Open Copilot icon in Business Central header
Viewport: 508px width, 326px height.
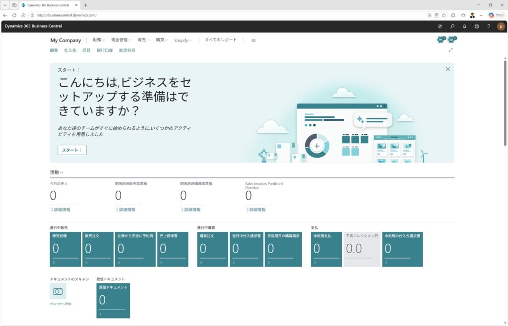440,27
